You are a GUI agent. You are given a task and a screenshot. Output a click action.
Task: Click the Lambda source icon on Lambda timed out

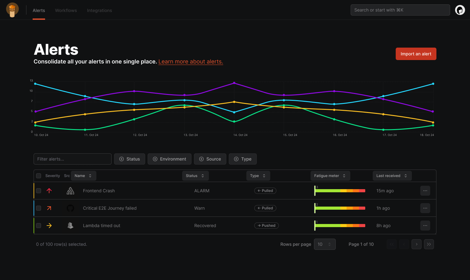click(x=70, y=226)
